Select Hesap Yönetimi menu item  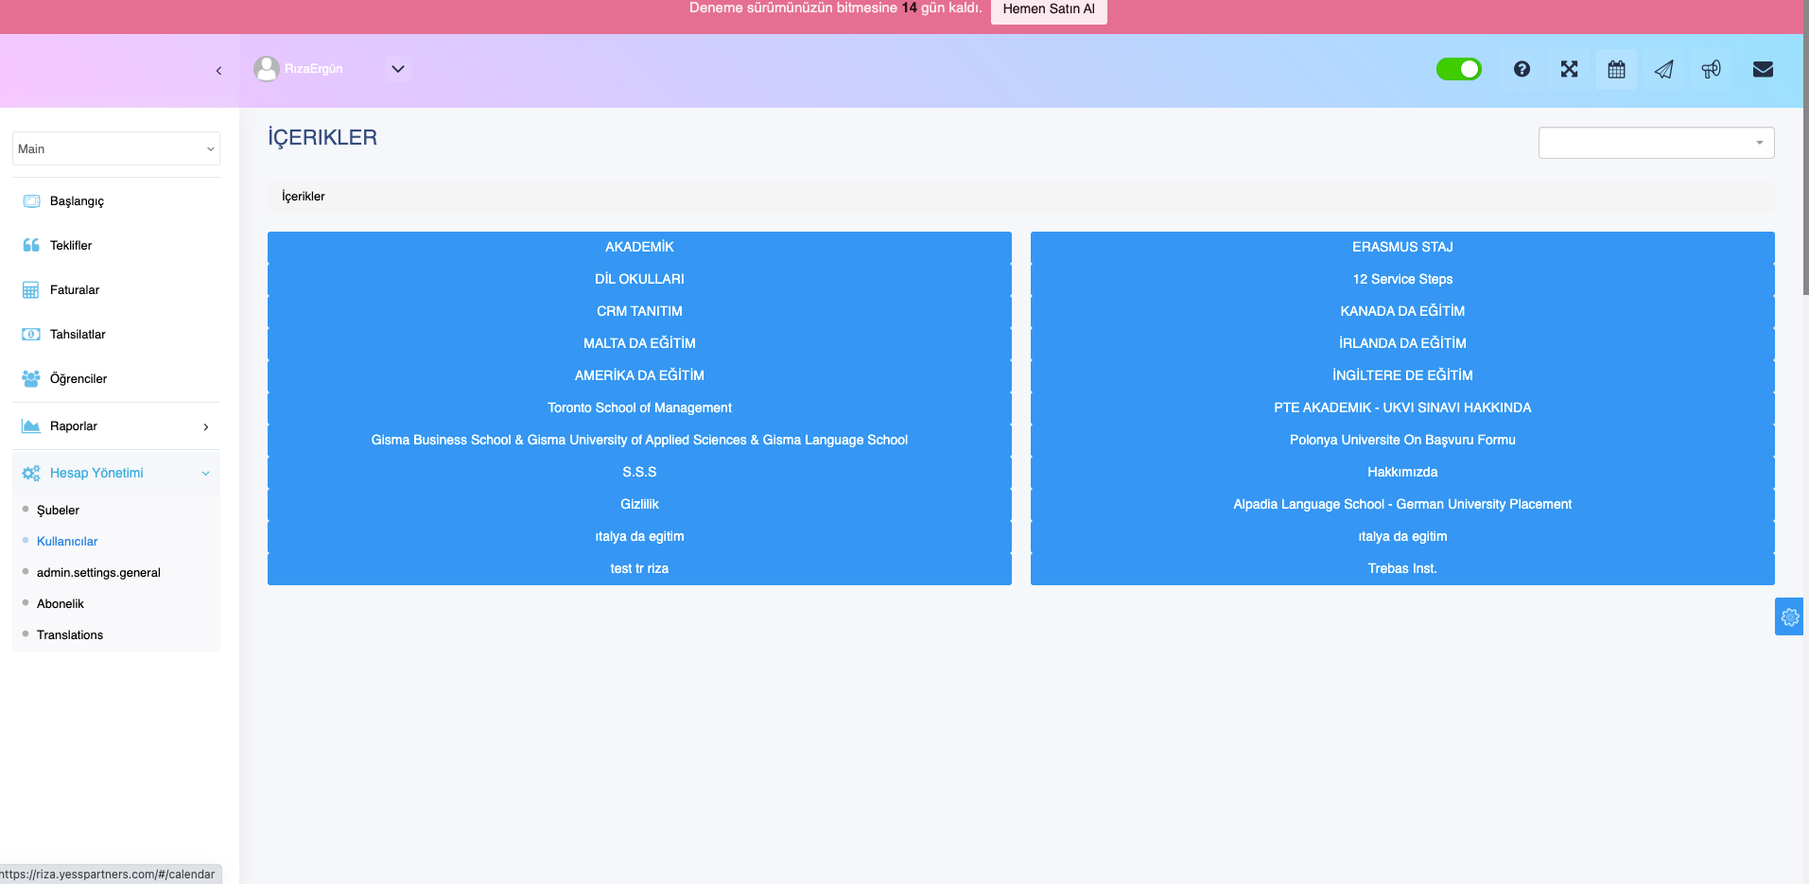coord(96,474)
